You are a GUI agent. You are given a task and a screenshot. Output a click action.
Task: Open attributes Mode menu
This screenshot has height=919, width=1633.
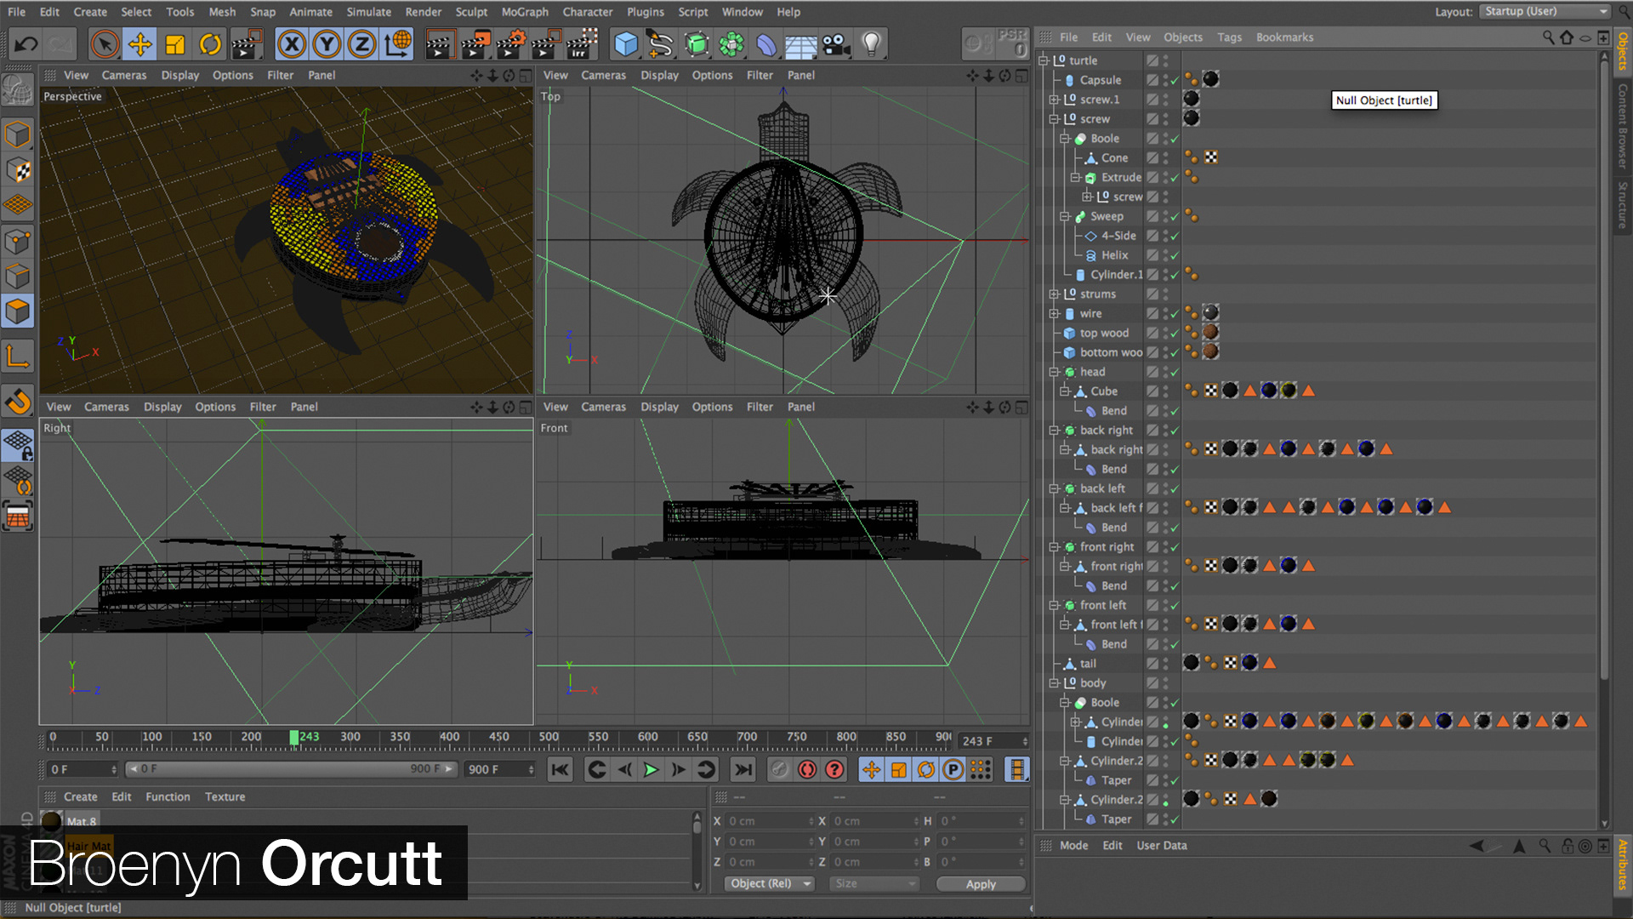pos(1073,846)
